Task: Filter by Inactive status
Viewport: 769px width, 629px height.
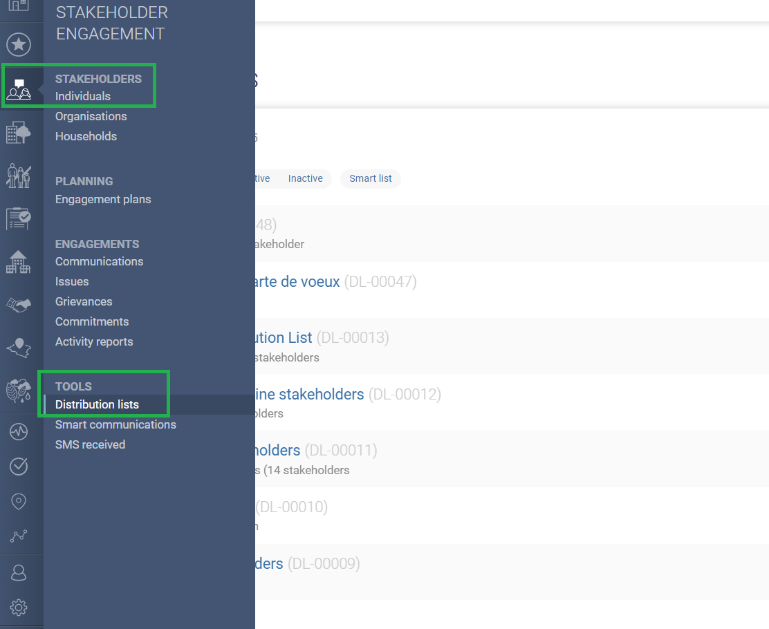Action: [305, 178]
